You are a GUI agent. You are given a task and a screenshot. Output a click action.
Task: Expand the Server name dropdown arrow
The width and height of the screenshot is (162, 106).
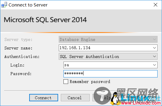coord(154,48)
